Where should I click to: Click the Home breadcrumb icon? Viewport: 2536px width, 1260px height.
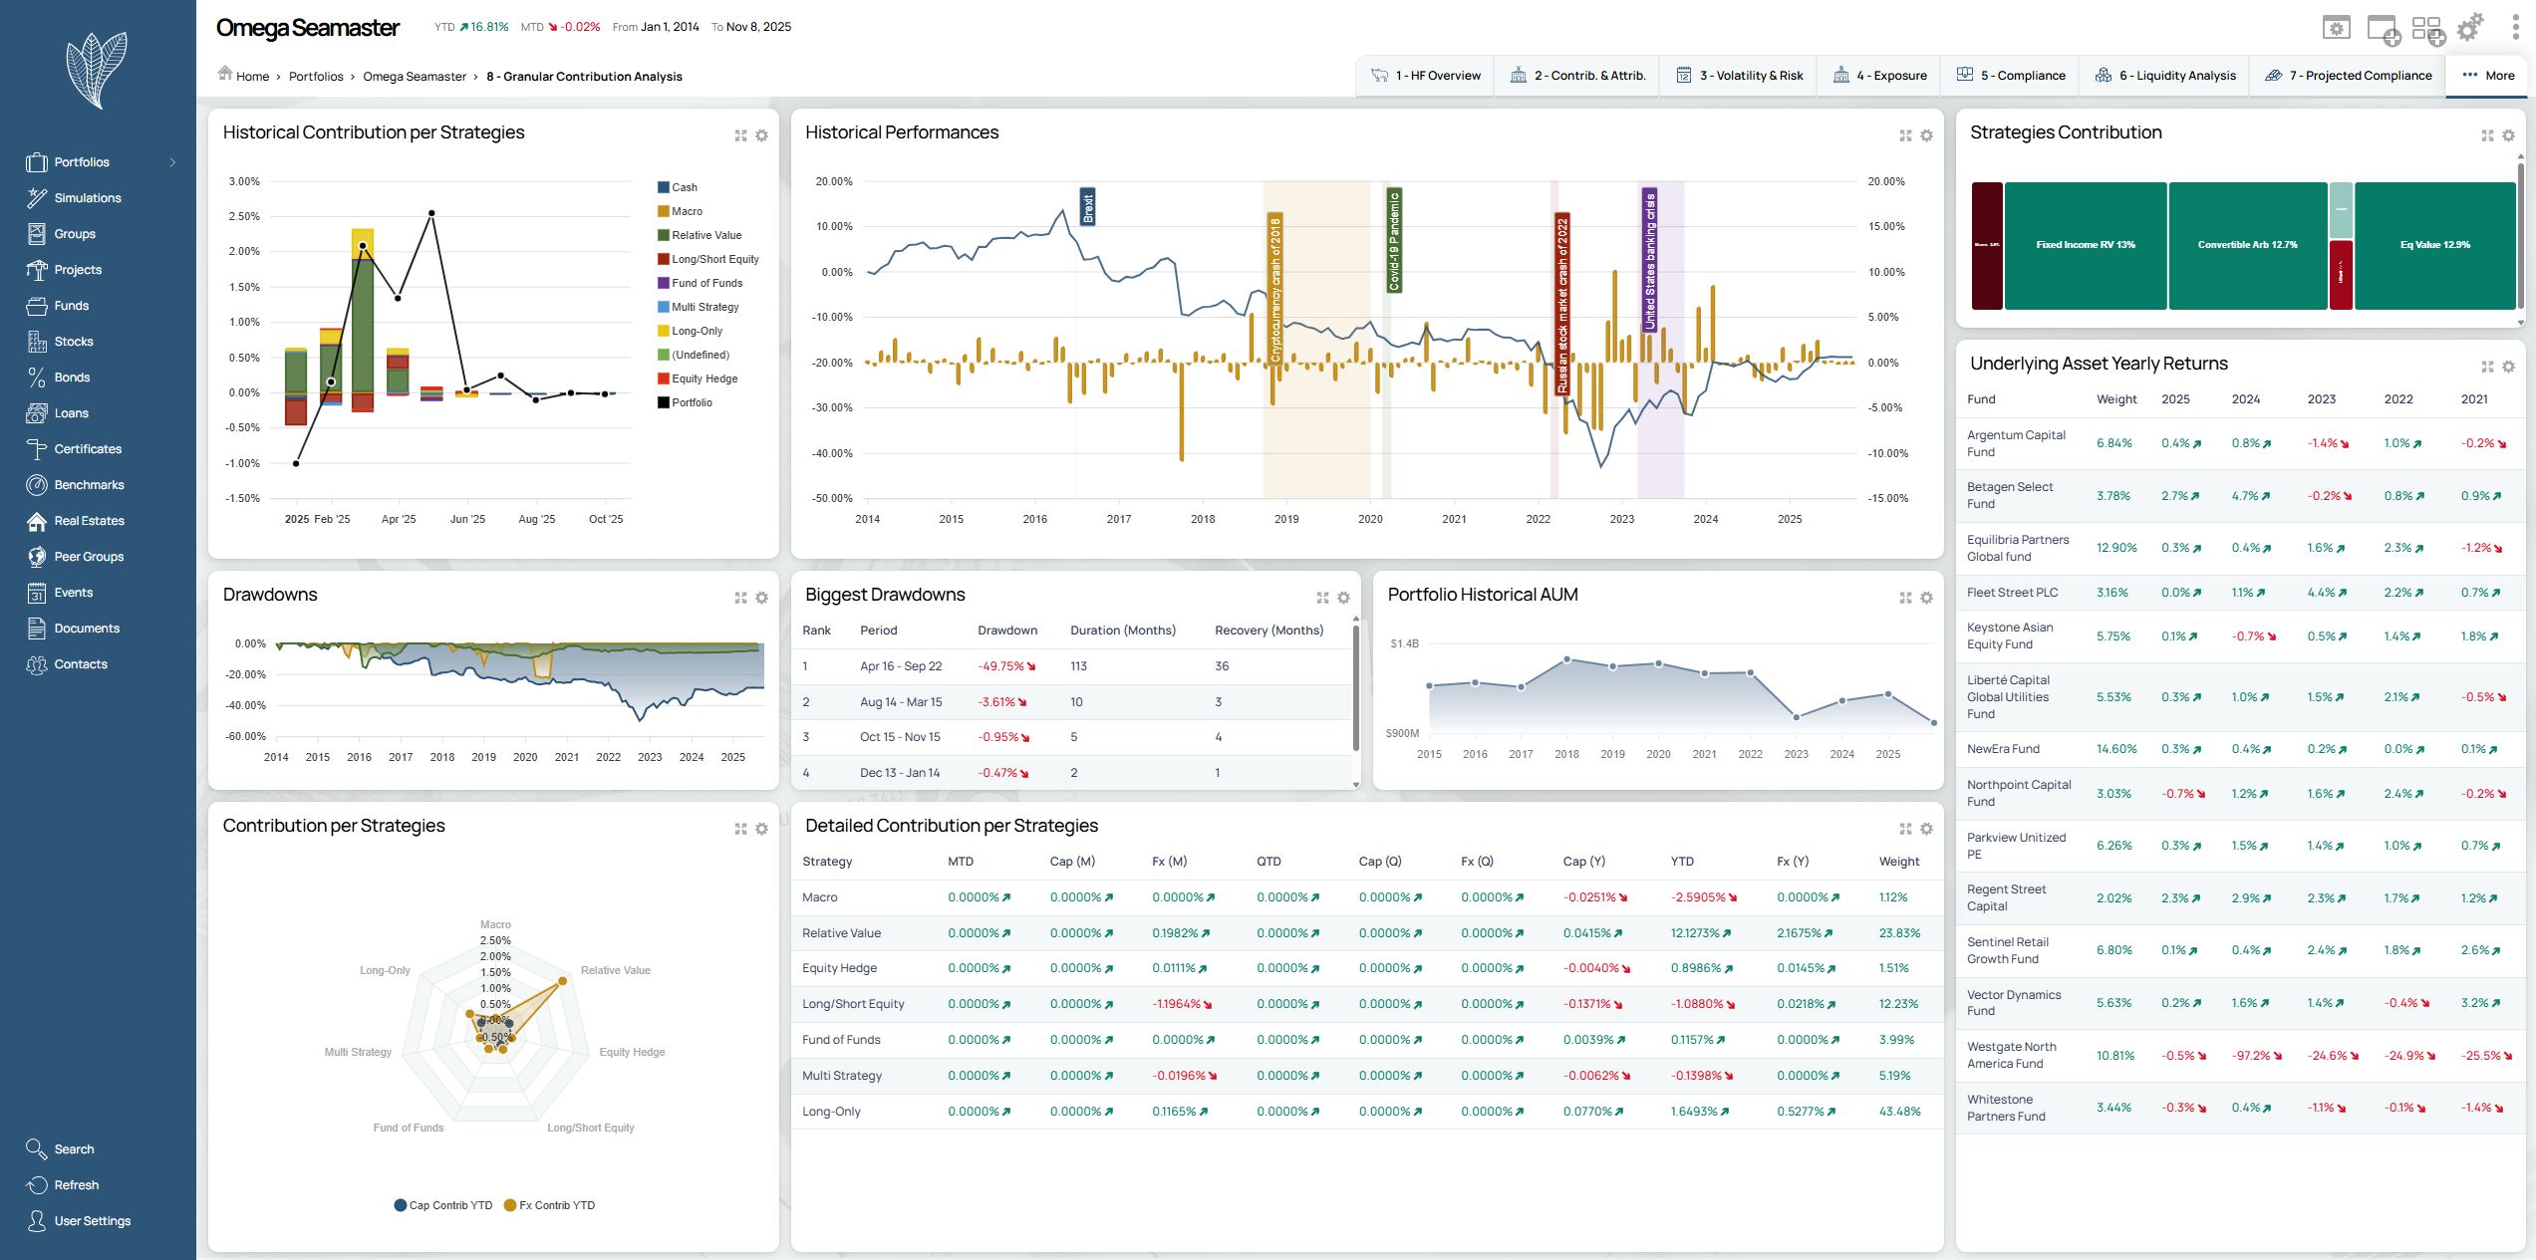pos(225,74)
